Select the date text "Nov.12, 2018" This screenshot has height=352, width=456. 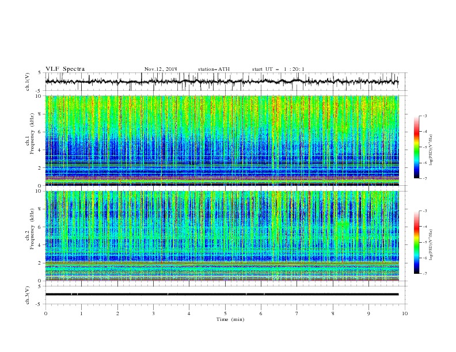coord(161,69)
